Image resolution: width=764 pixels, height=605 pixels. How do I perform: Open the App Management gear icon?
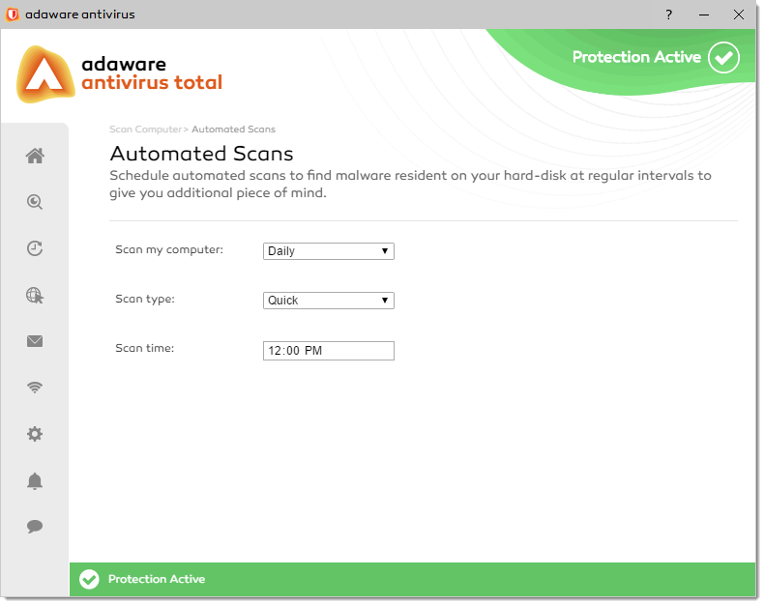[x=35, y=434]
